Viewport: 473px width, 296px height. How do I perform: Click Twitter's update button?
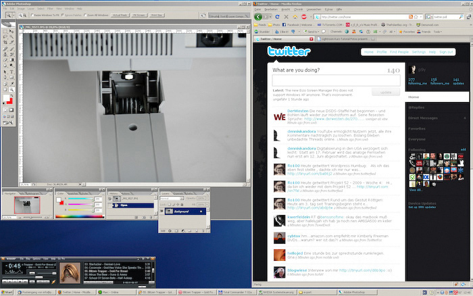click(386, 93)
